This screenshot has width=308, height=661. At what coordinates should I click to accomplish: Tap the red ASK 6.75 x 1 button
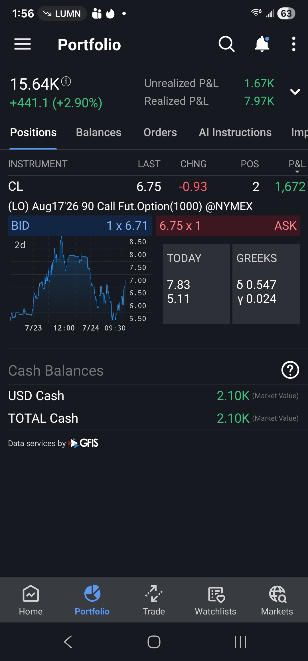[228, 226]
